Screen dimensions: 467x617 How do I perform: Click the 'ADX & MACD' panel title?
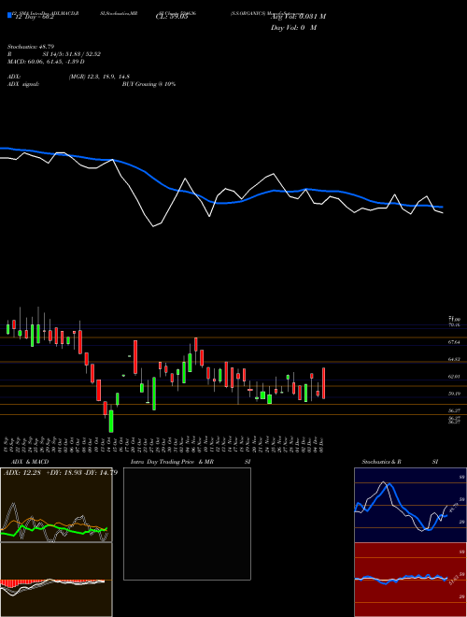30,462
